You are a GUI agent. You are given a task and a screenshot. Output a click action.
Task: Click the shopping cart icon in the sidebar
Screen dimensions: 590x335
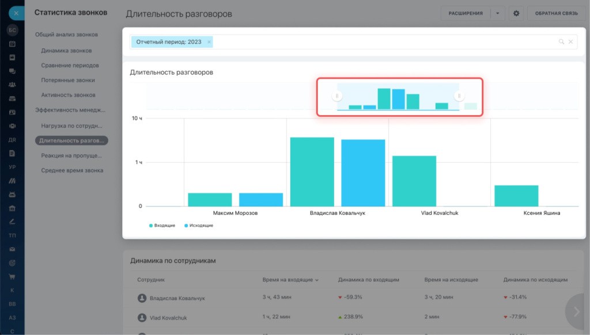12,276
